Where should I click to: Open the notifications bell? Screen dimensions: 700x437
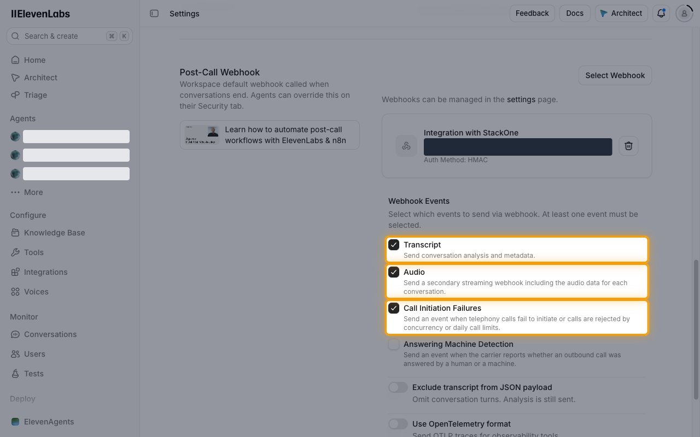click(x=661, y=13)
